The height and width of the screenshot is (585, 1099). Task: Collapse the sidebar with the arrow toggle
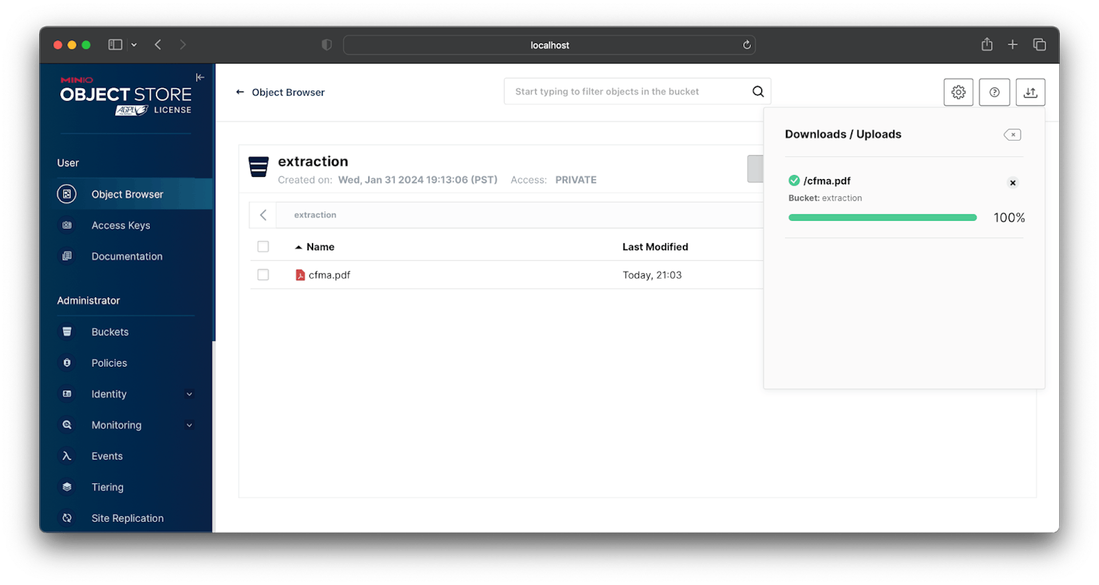200,77
